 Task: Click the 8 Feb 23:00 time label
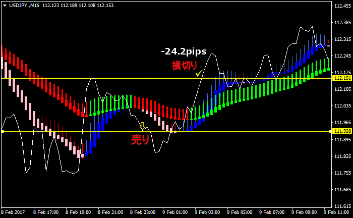(x=143, y=212)
